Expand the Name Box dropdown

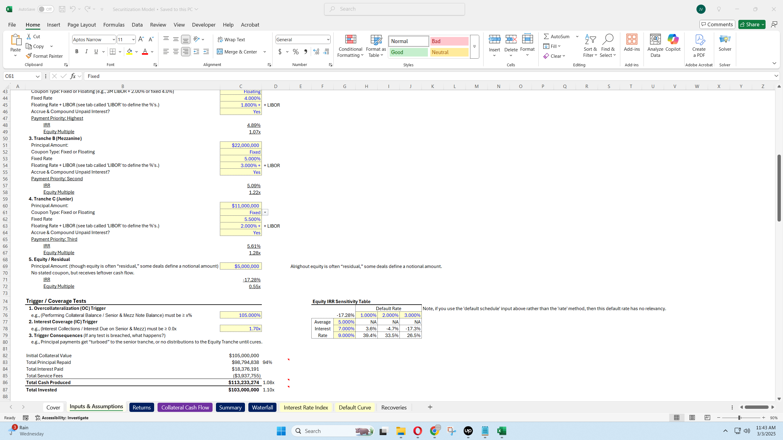(x=38, y=76)
